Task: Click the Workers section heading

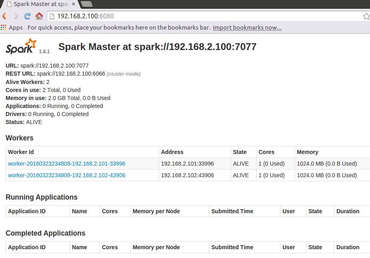Action: pos(19,138)
